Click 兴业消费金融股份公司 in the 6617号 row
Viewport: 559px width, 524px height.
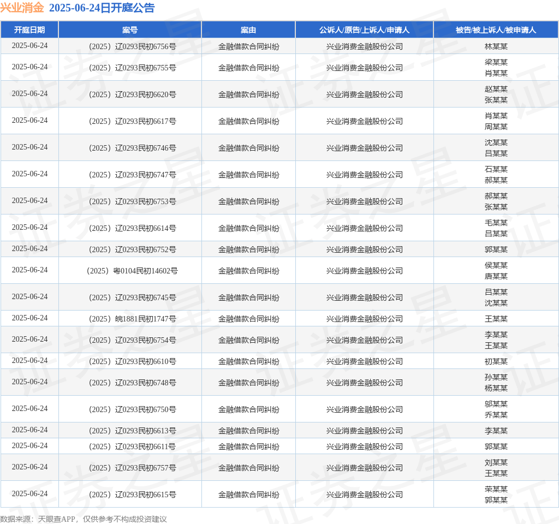(364, 121)
